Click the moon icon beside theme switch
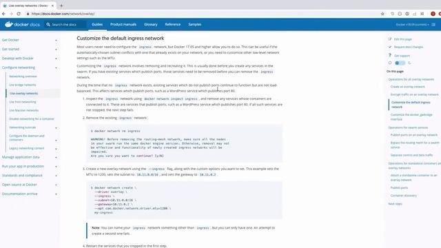This screenshot has width=441, height=248. tap(409, 63)
